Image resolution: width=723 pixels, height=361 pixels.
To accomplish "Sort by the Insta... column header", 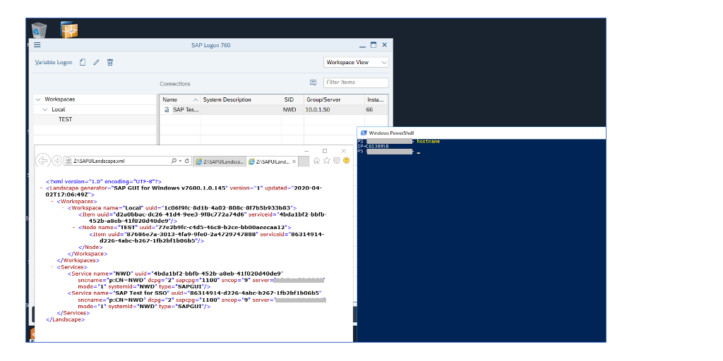I will click(376, 99).
